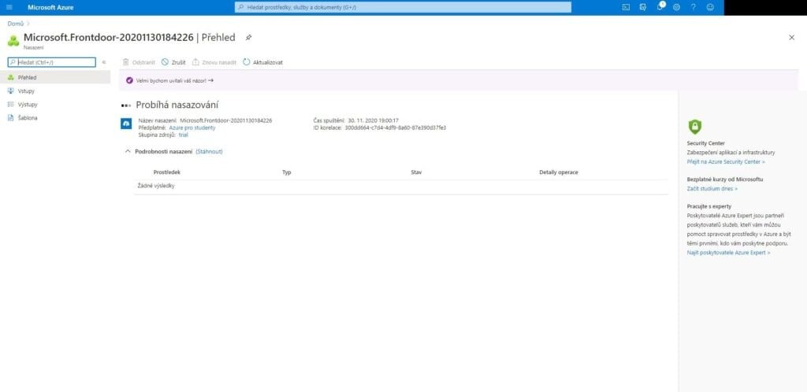807x392 pixels.
Task: Open the feedback smiley icon
Action: click(710, 7)
